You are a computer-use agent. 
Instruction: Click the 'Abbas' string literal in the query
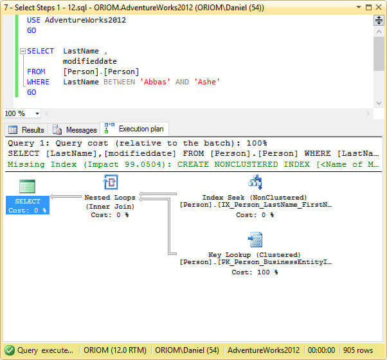coord(155,82)
